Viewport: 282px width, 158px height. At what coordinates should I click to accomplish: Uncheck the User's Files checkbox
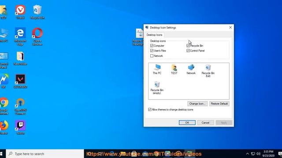[152, 51]
